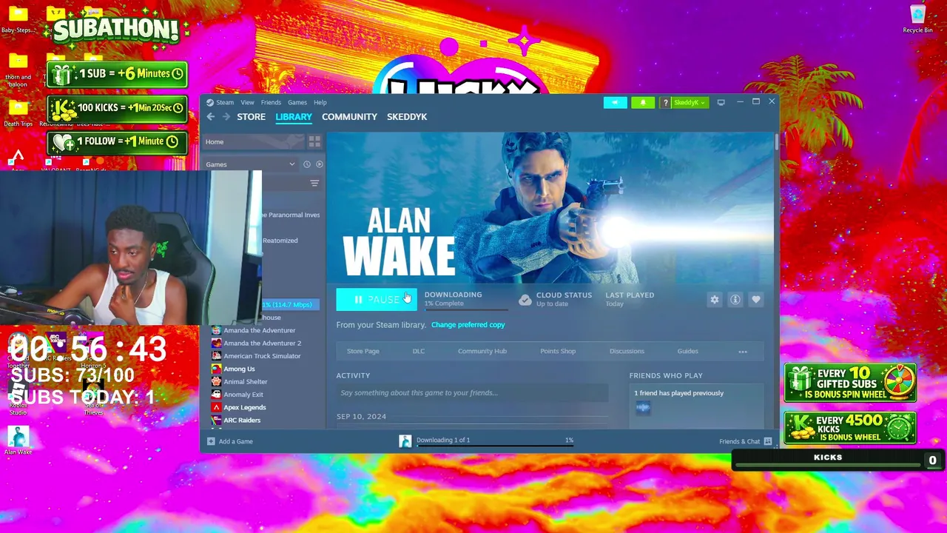Open Alan Wake Store Page link
Screen dimensions: 947x533
click(x=363, y=352)
